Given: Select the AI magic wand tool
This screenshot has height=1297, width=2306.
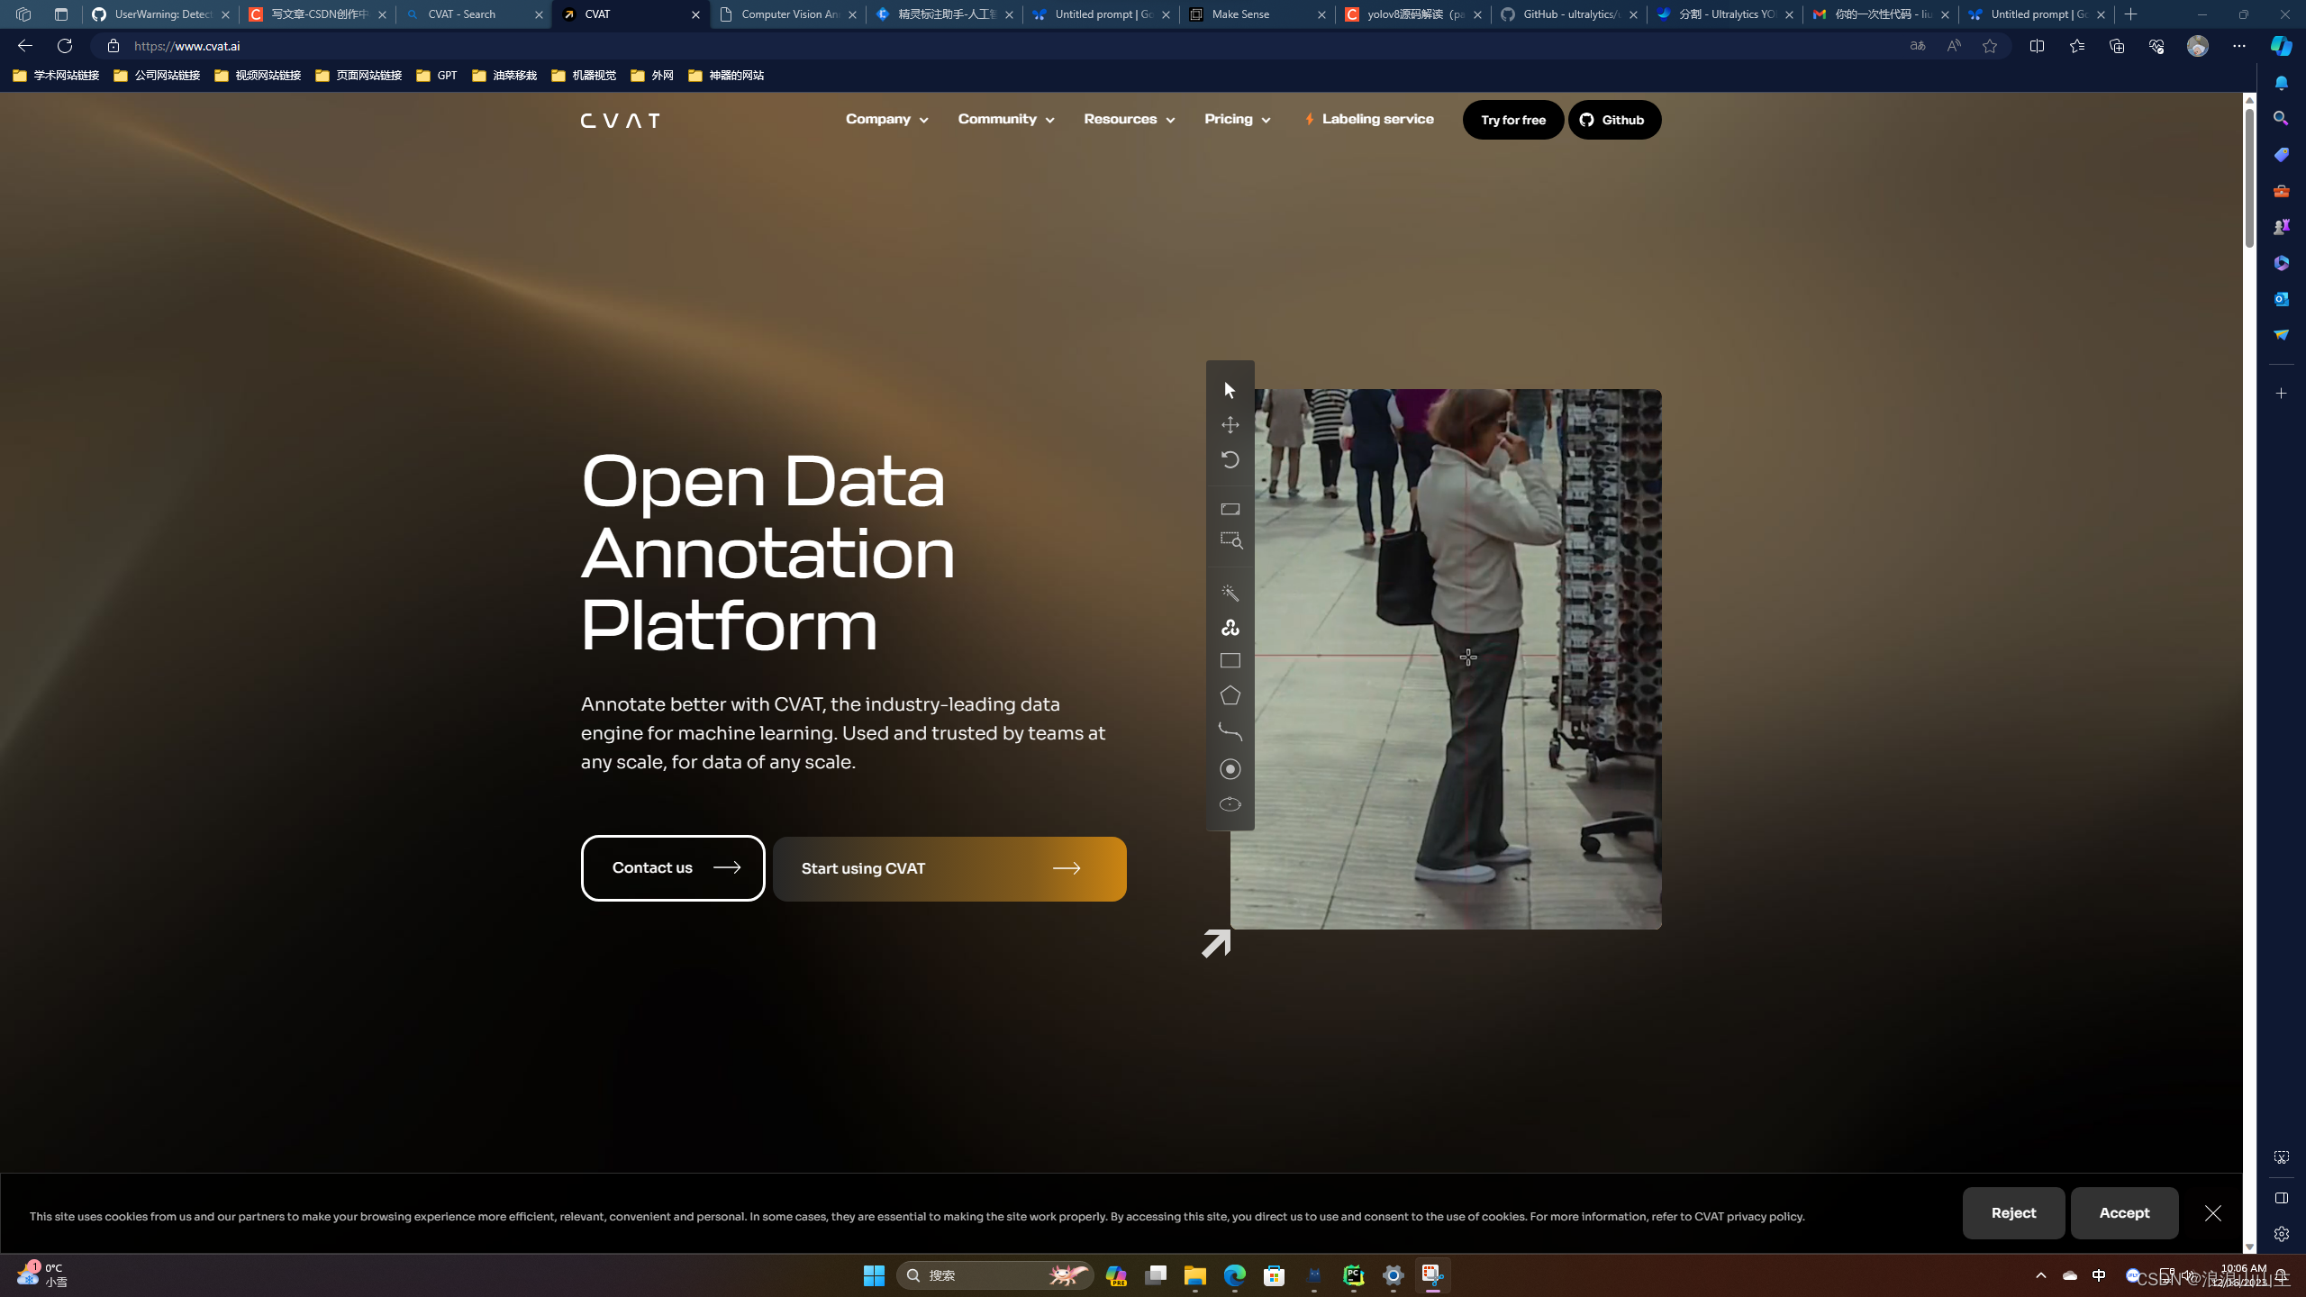Looking at the screenshot, I should pos(1230,593).
